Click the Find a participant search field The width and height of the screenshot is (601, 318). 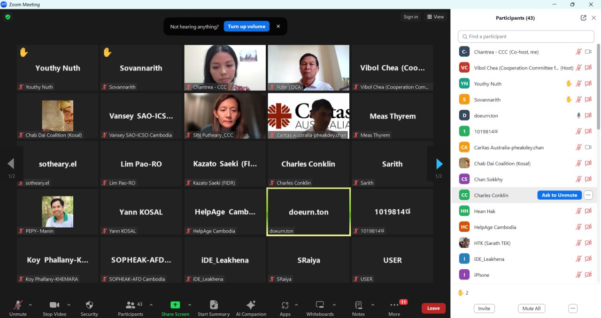[526, 37]
